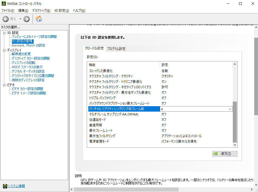Click the back arrow navigation icon
258x192 pixels.
[x=6, y=19]
